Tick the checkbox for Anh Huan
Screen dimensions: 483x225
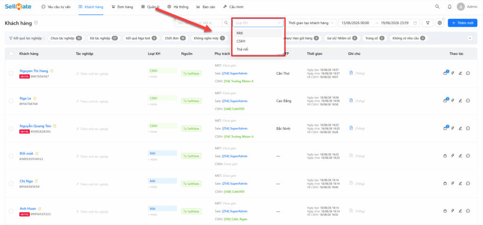click(x=11, y=211)
